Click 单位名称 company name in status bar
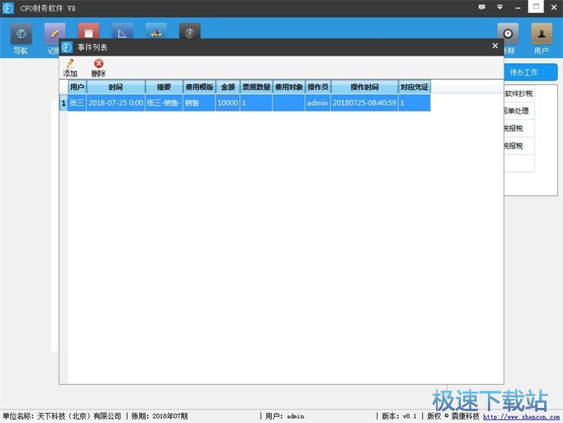 pos(62,416)
